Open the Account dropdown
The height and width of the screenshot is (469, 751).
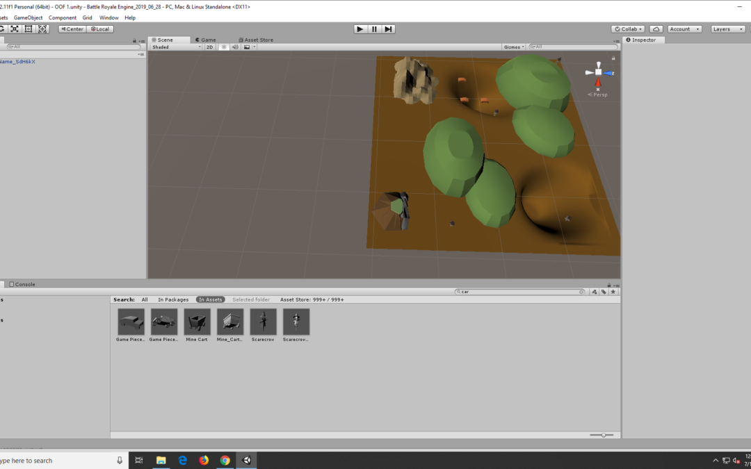684,29
